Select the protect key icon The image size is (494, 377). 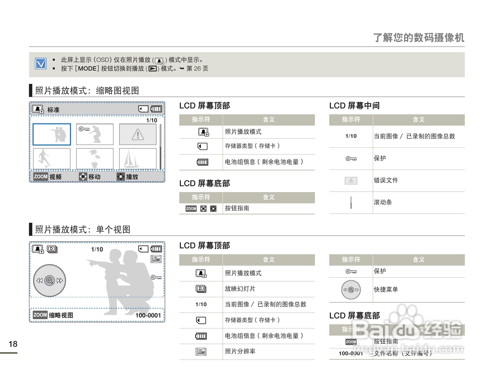(351, 159)
